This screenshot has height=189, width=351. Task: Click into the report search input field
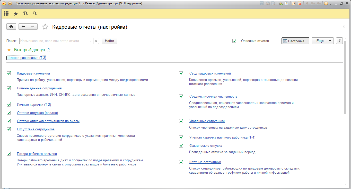[54, 41]
